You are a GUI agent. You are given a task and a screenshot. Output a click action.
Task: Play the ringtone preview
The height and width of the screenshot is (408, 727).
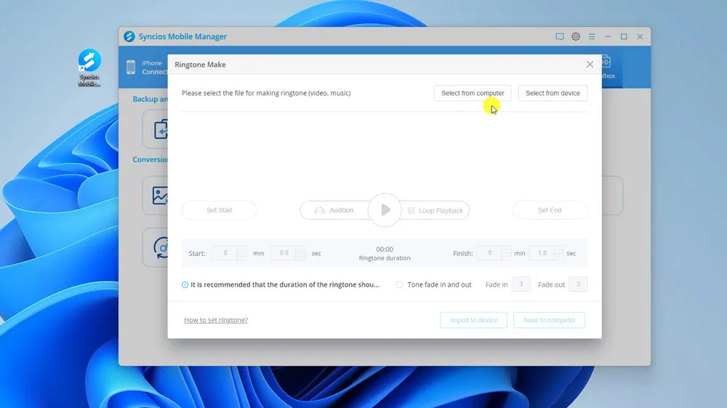point(385,210)
